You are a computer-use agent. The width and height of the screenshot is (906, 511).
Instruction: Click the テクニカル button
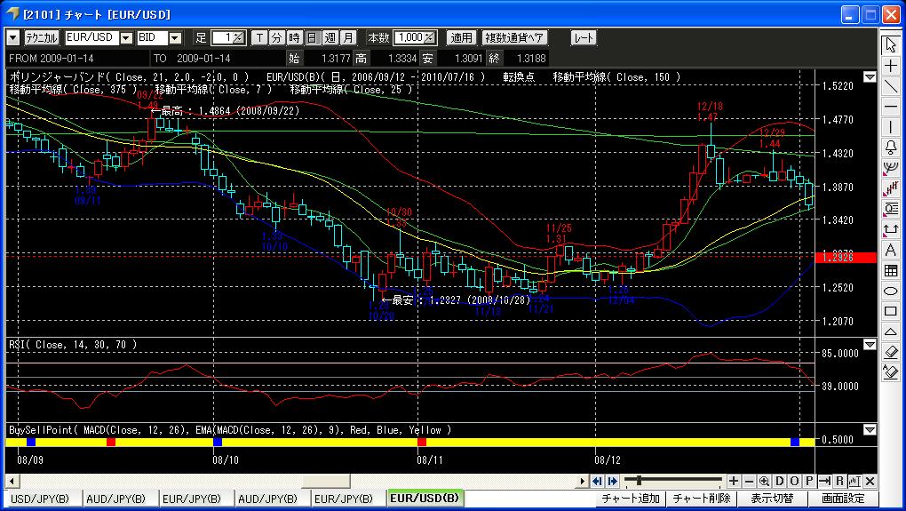pyautogui.click(x=41, y=38)
